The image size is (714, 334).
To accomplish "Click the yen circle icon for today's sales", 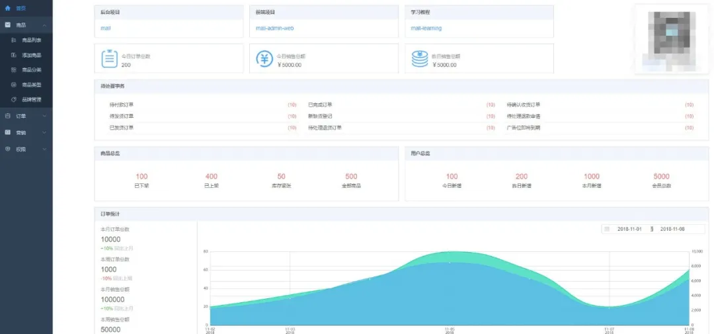I will tap(264, 59).
